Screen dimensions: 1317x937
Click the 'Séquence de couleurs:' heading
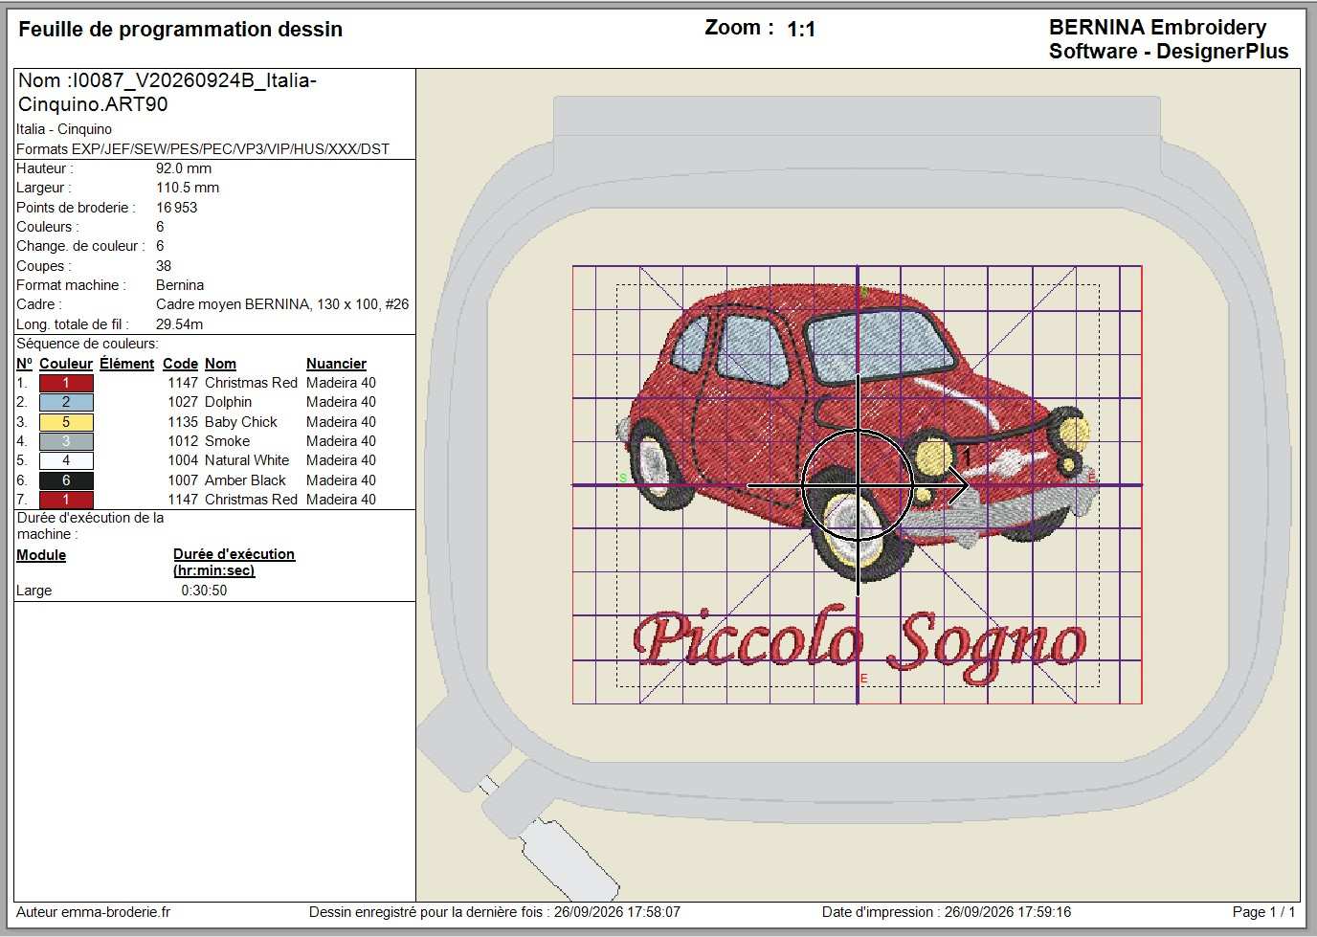click(x=87, y=344)
